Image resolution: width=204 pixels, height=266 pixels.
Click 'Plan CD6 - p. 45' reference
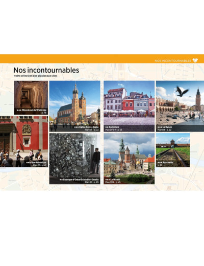pyautogui.click(x=113, y=182)
